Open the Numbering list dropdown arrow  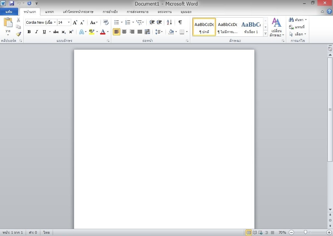[x=133, y=22]
